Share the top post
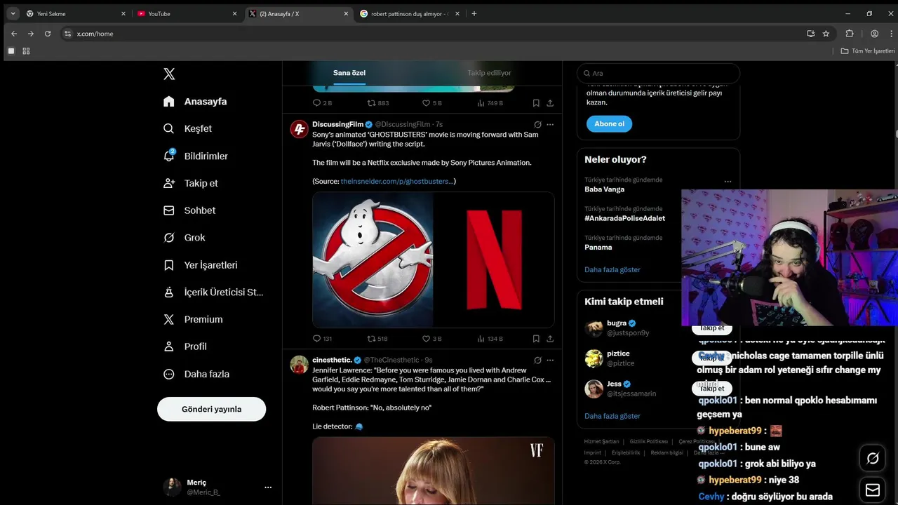The image size is (898, 505). pyautogui.click(x=550, y=103)
